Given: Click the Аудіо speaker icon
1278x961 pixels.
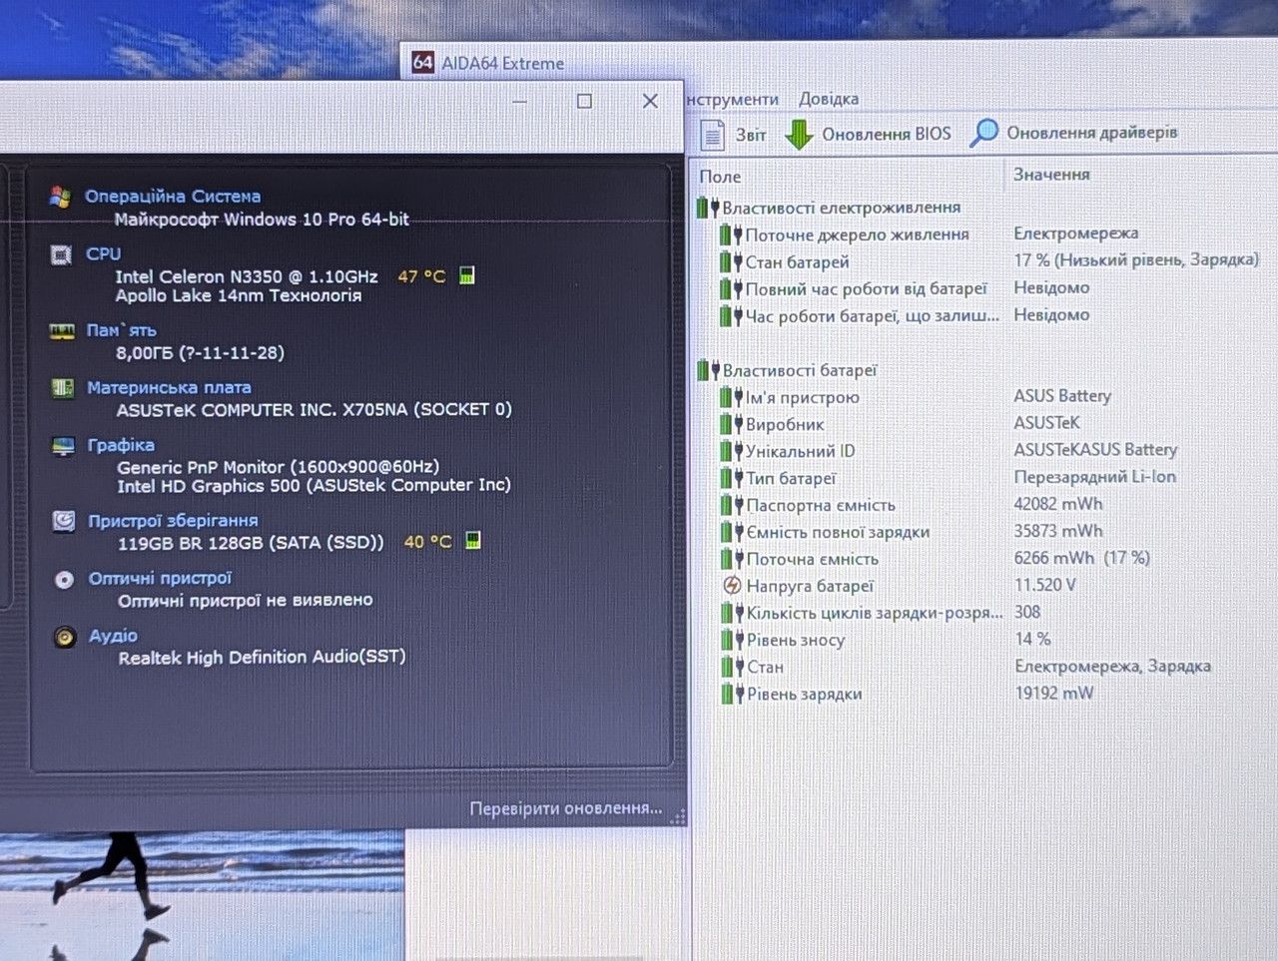Looking at the screenshot, I should click(x=65, y=637).
